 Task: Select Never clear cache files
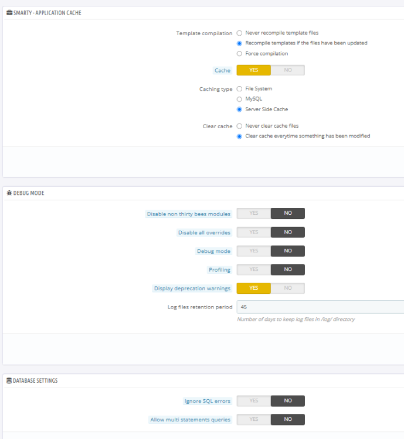tap(239, 126)
